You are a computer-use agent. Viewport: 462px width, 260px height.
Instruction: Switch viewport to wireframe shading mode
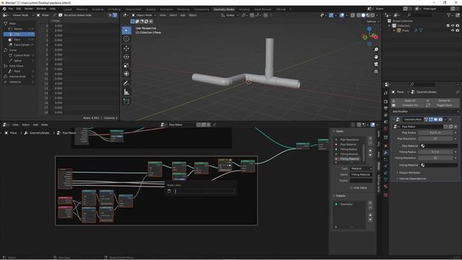coord(359,15)
